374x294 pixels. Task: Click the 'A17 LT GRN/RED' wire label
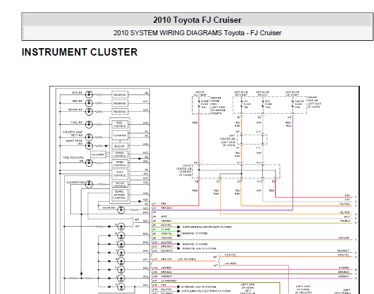pos(165,280)
